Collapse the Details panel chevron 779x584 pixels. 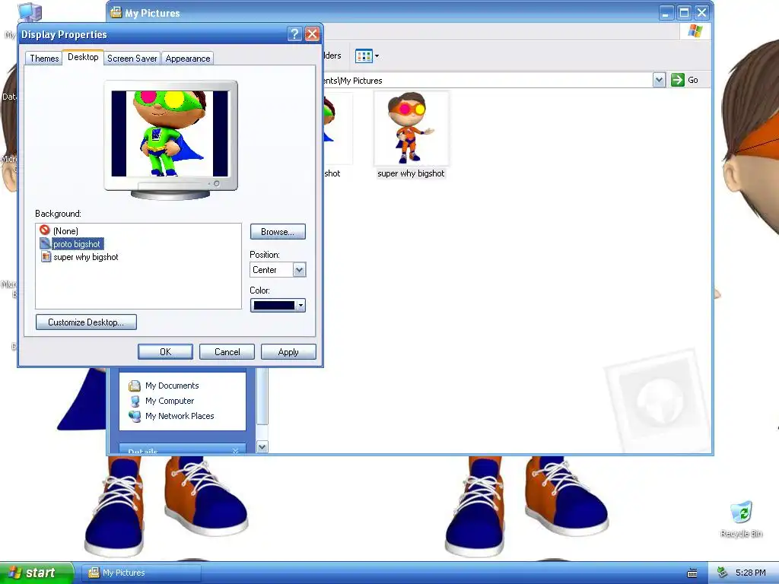[x=236, y=450]
